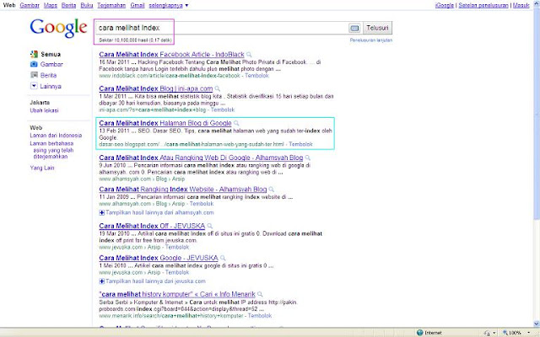Click Tembolok link for menarik.info result
Viewport: 540px width, 337px height.
[x=260, y=316]
